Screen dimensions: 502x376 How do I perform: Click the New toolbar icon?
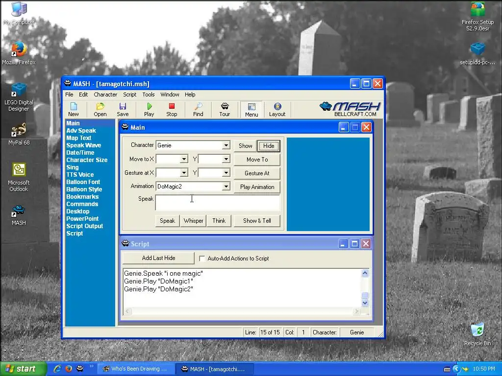coord(74,109)
